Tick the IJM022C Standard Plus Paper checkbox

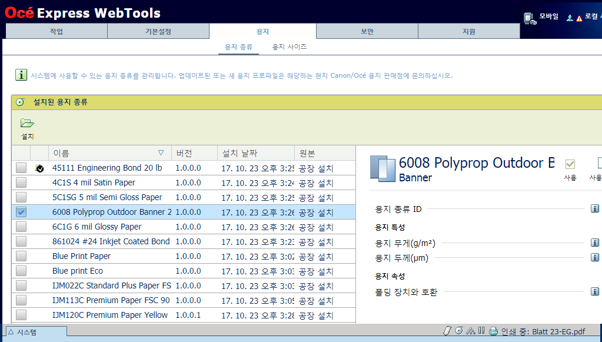coord(21,285)
